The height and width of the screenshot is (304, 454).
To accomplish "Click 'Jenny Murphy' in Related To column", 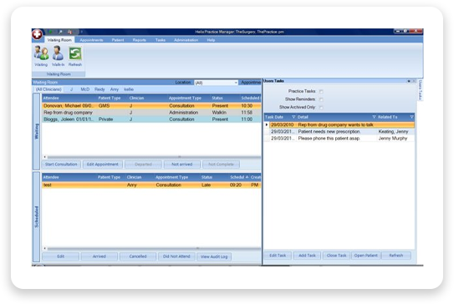I will 393,139.
